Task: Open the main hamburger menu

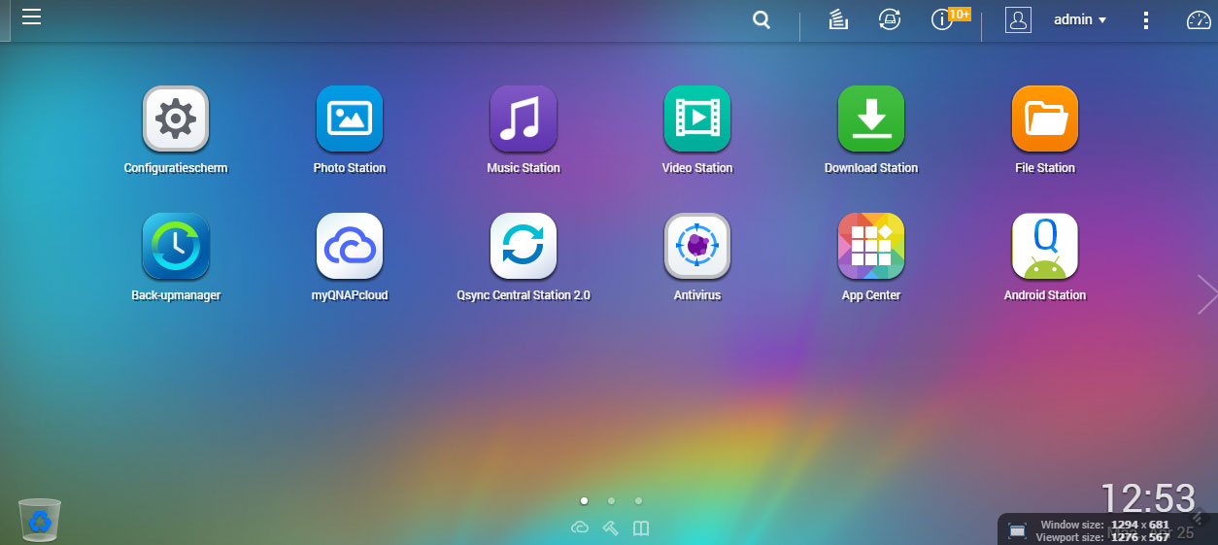Action: point(31,17)
